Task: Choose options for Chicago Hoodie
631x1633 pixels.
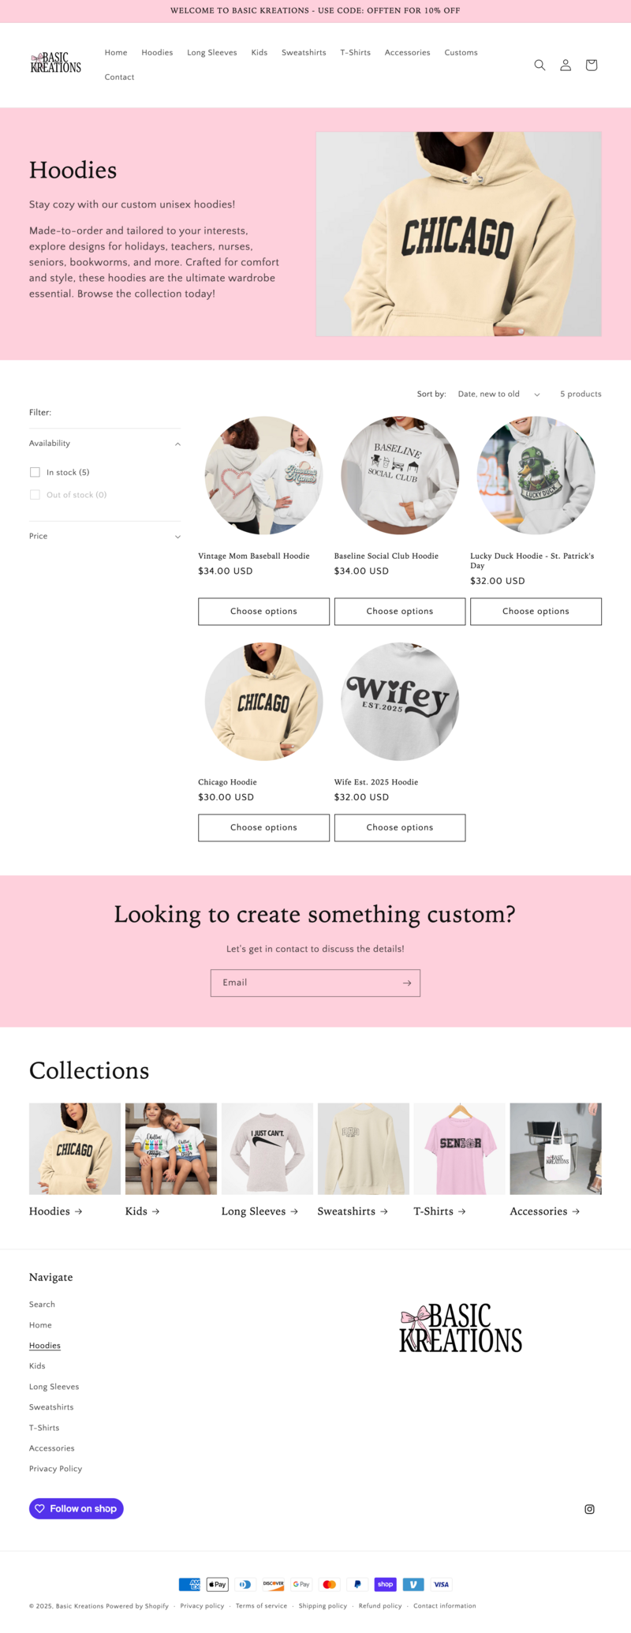Action: coord(263,827)
